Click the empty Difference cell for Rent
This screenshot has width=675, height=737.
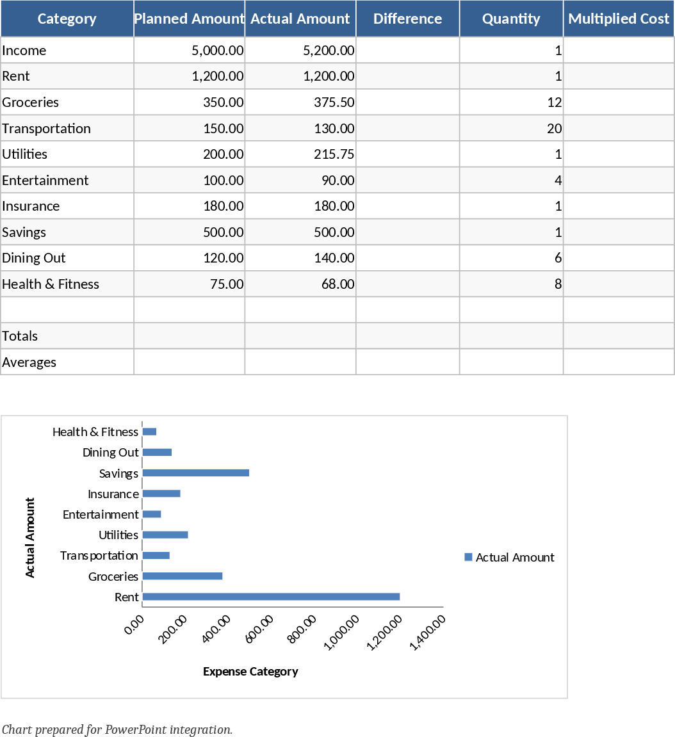pyautogui.click(x=407, y=76)
